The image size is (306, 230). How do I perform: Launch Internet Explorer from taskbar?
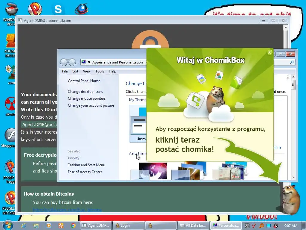(x=24, y=226)
